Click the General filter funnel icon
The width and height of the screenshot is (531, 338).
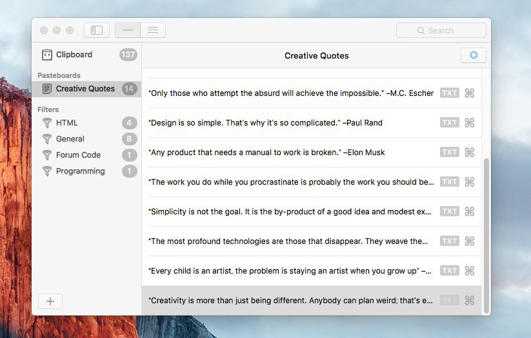click(47, 139)
